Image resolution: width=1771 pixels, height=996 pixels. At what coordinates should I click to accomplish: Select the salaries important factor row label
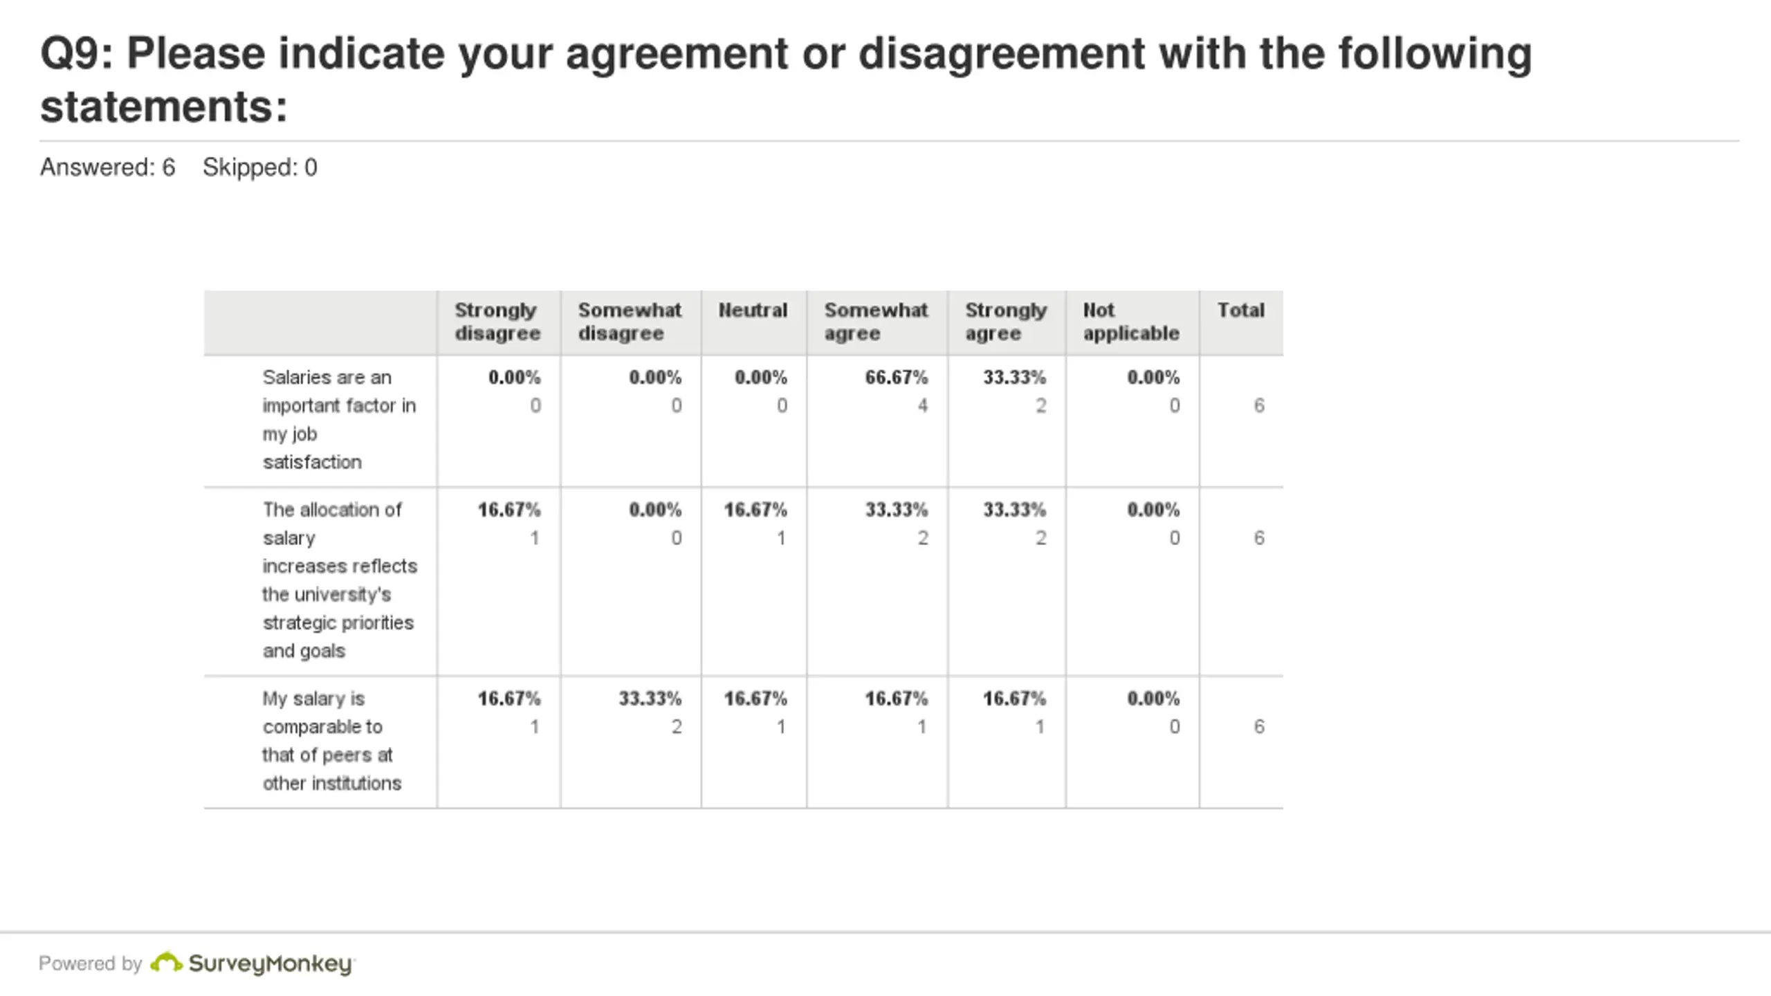coord(339,419)
